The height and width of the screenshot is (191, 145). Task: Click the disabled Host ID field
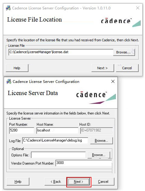pos(96,131)
